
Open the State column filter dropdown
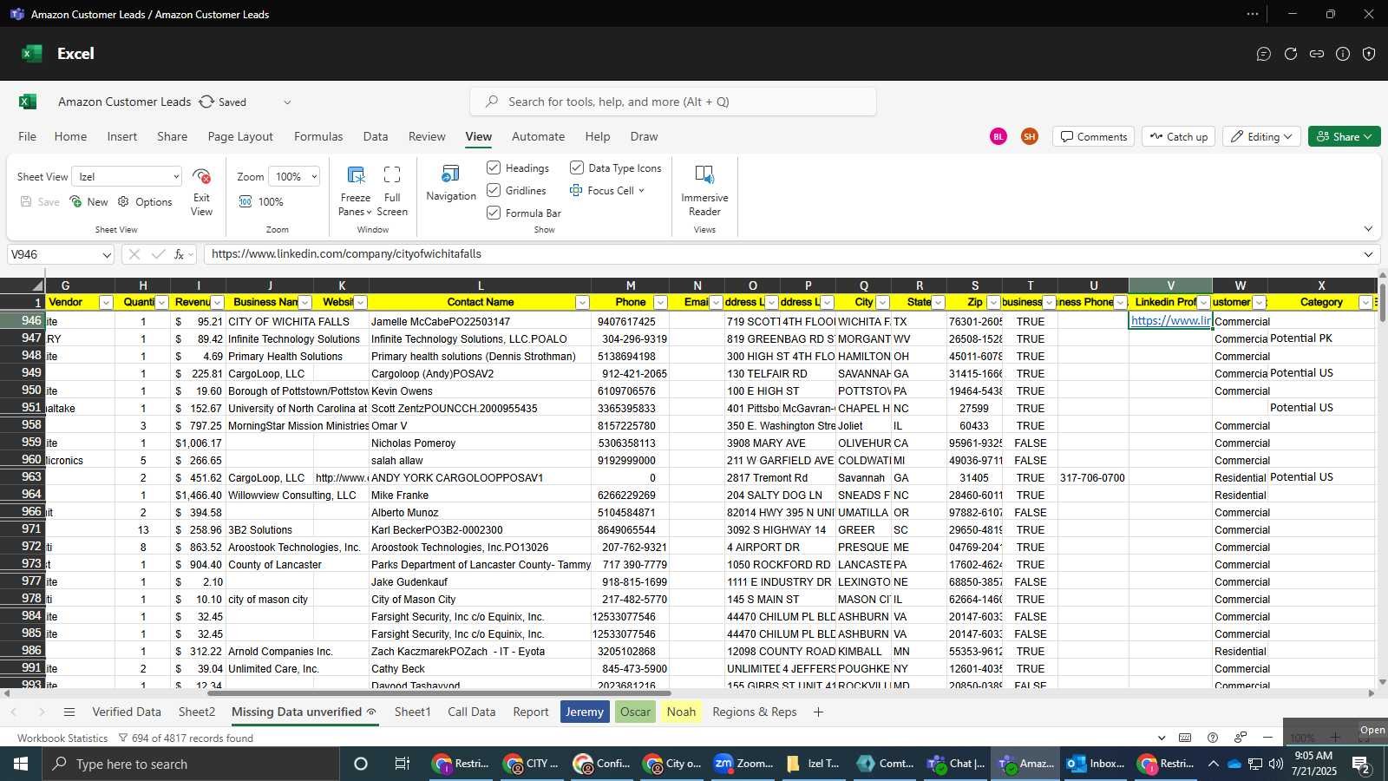click(x=938, y=302)
